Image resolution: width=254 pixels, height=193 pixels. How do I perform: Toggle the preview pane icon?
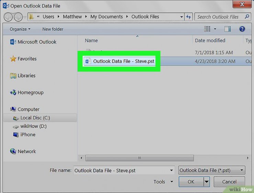pos(228,29)
